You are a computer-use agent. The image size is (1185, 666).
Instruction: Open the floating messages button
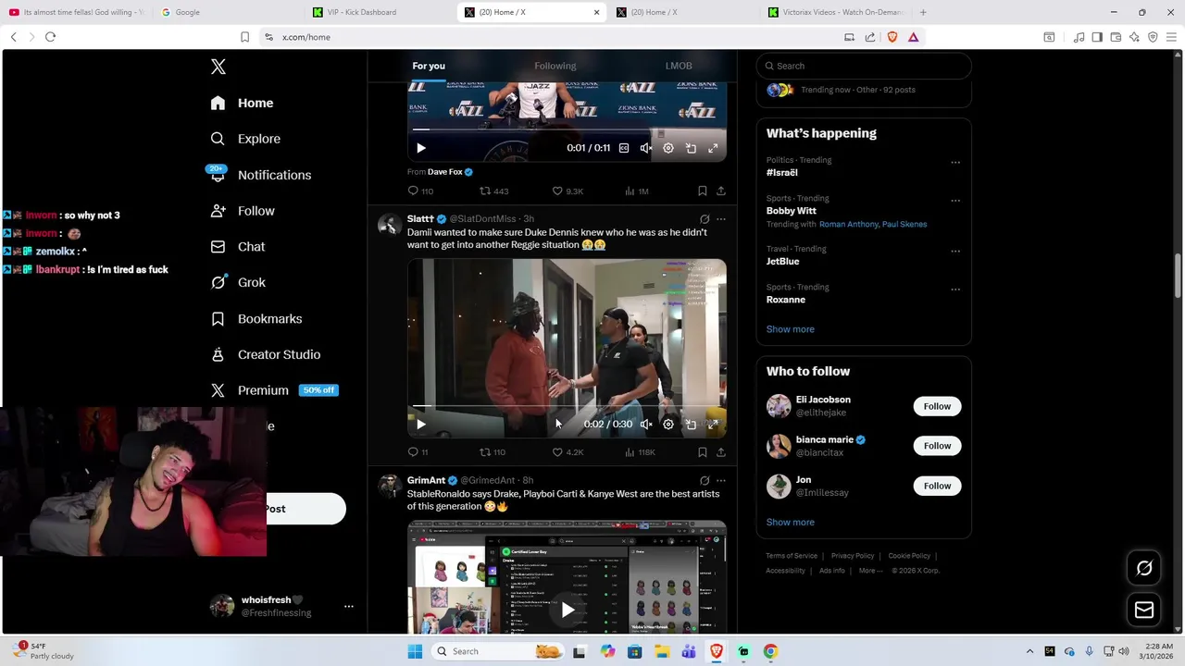(x=1144, y=610)
